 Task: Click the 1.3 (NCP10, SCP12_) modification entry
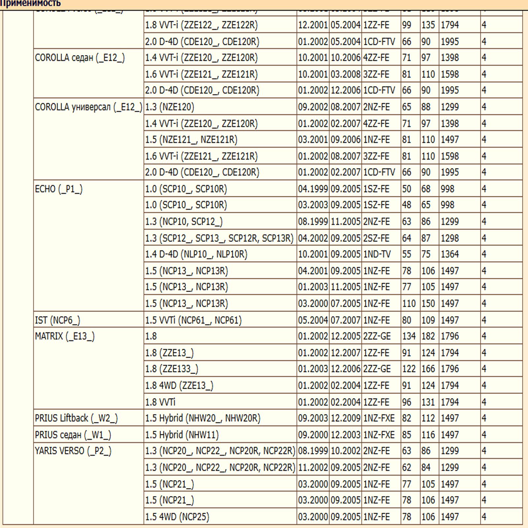184,221
